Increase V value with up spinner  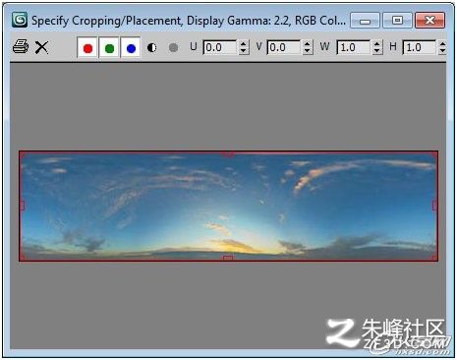[307, 44]
